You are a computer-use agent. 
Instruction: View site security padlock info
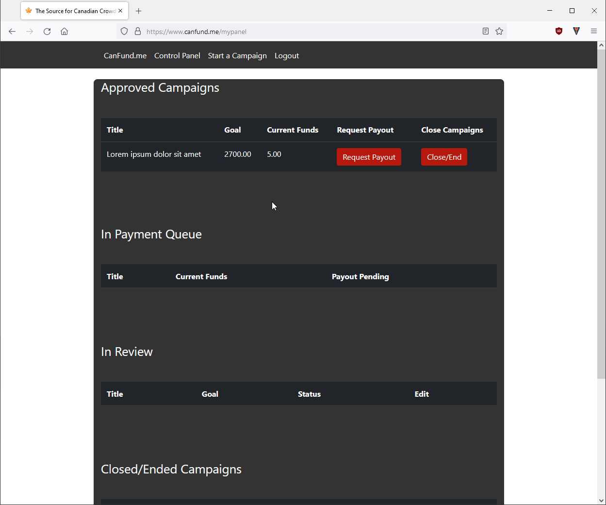[138, 32]
